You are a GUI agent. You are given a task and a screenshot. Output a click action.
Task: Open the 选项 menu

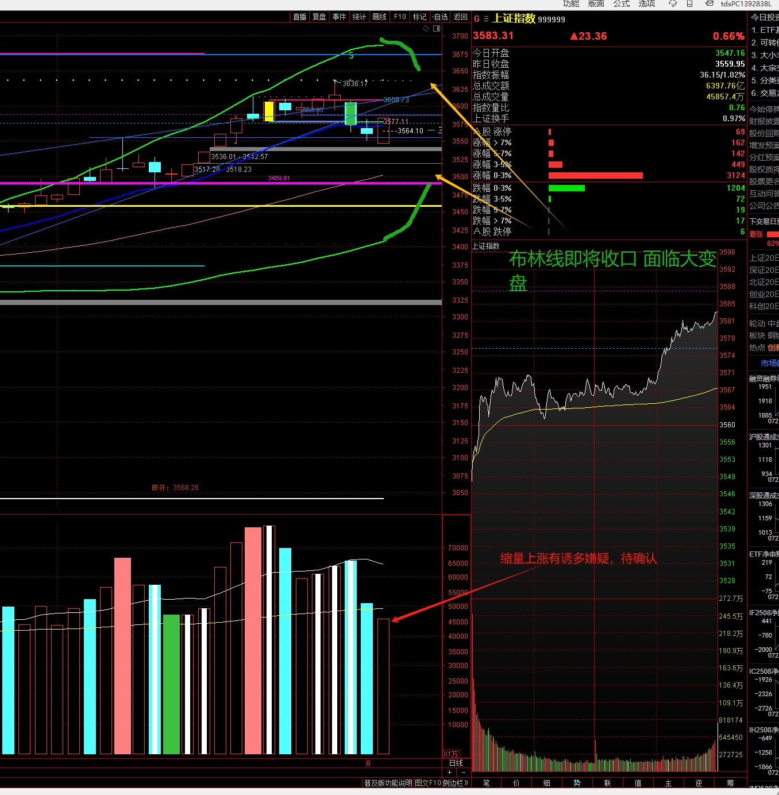click(x=646, y=3)
